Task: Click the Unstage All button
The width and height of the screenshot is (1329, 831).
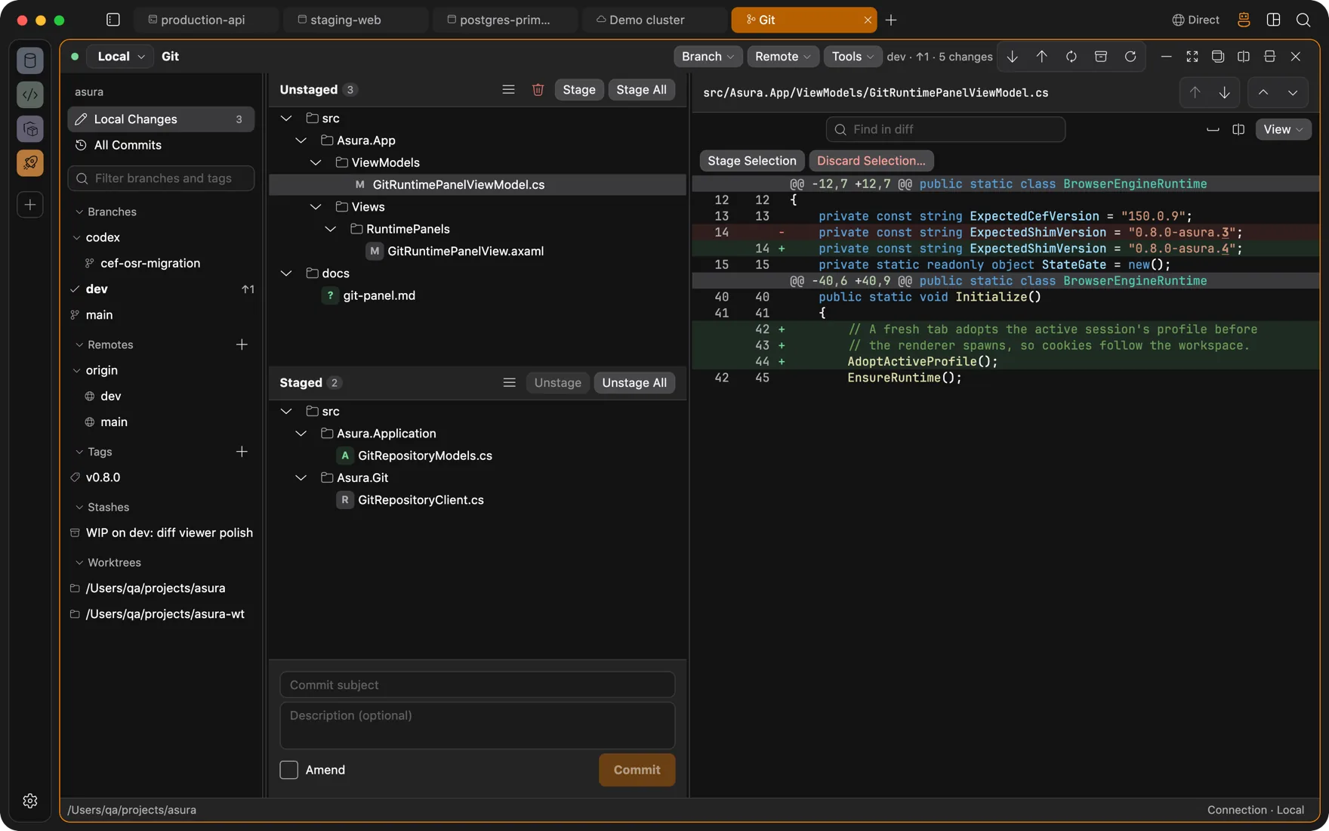Action: 634,383
